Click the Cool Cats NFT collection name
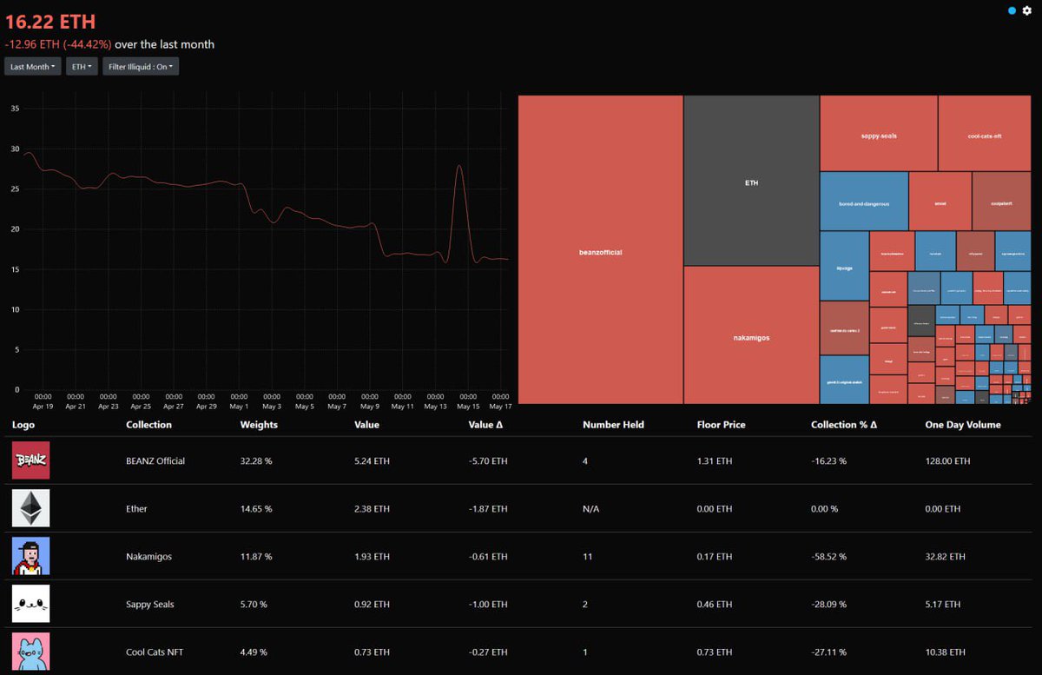1042x675 pixels. [155, 652]
